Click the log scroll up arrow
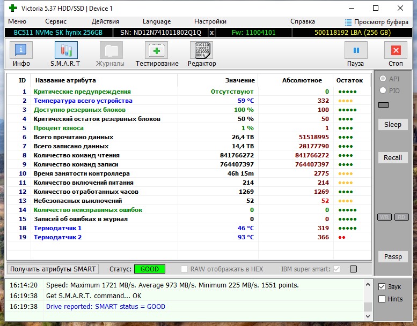The width and height of the screenshot is (417, 326). (368, 285)
